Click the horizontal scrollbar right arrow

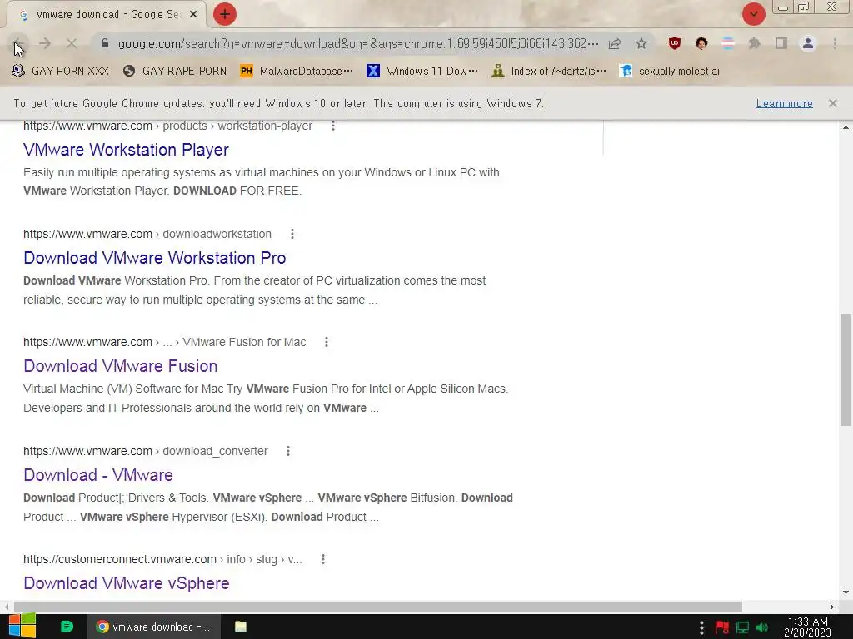832,607
